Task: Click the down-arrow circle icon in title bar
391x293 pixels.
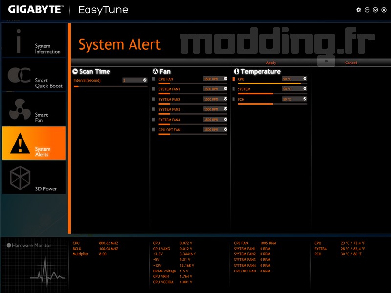Action: click(375, 10)
